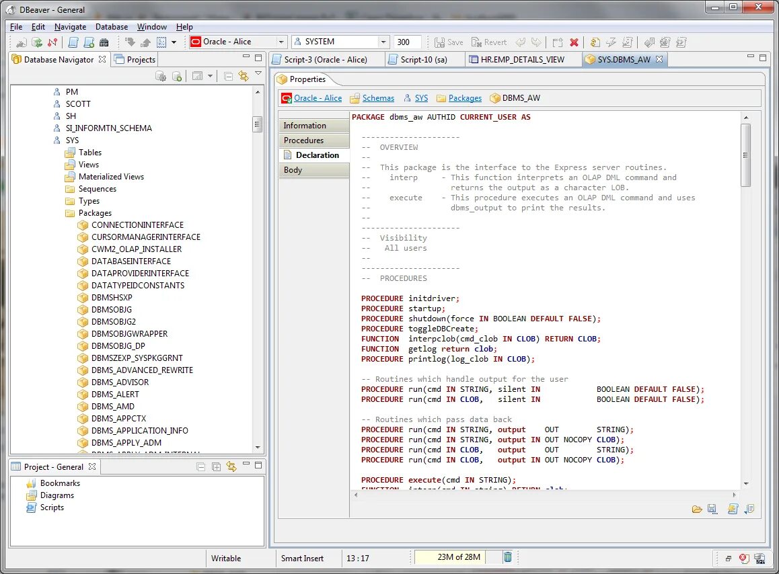Click the SQL icon in the bottom-right status bar
This screenshot has height=574, width=779.
pyautogui.click(x=759, y=559)
